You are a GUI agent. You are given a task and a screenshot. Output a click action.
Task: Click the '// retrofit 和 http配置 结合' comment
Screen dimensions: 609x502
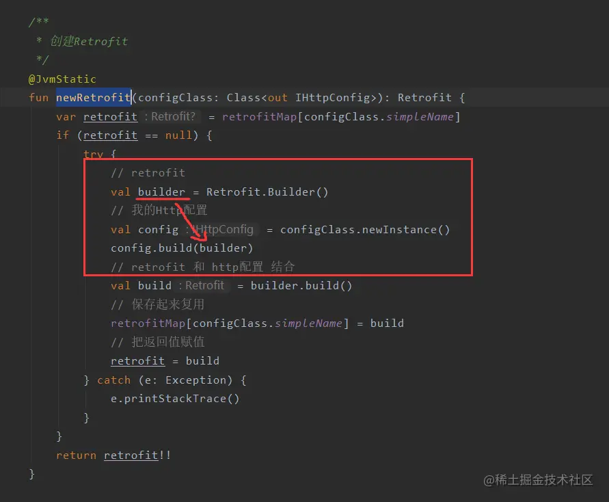[x=203, y=267]
